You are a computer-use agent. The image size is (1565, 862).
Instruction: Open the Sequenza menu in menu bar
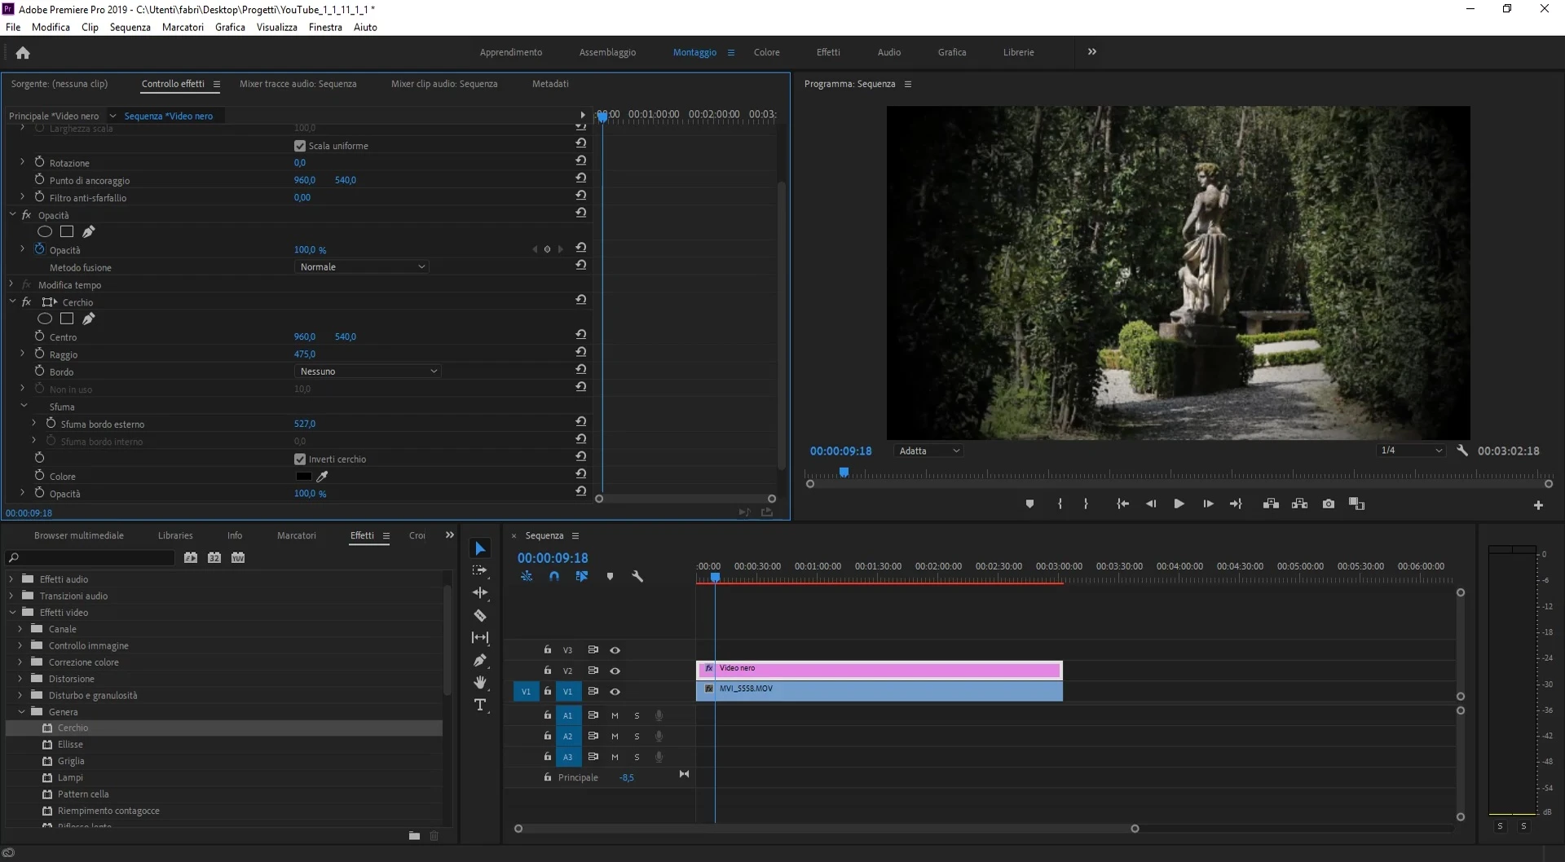pos(130,27)
